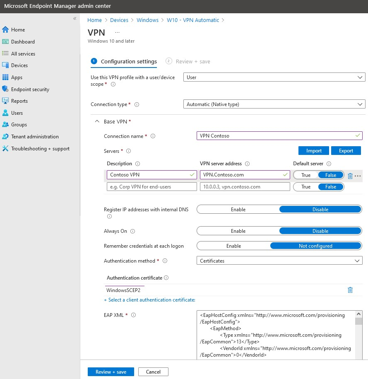Open the Devices icon in the sidebar
The height and width of the screenshot is (379, 368).
5,65
